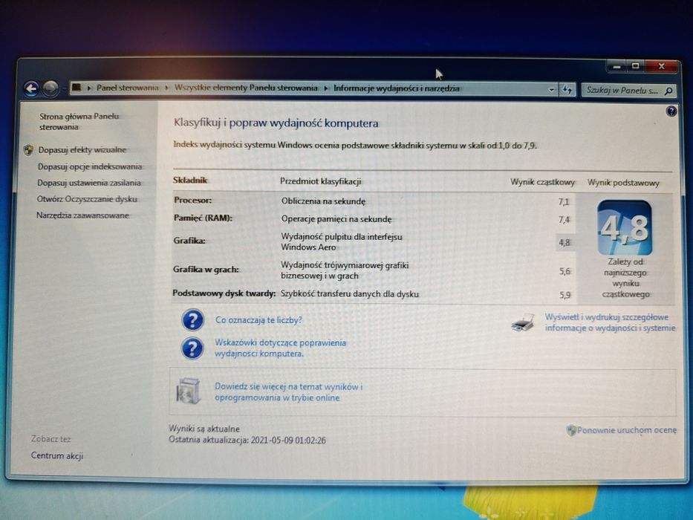Screen dimensions: 693x520
Task: Click 'Wyniki są aktualne' status text
Action: pyautogui.click(x=204, y=429)
